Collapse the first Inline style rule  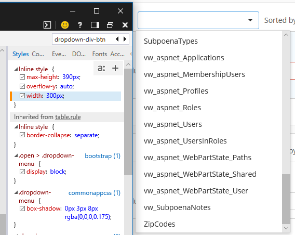tap(16, 69)
